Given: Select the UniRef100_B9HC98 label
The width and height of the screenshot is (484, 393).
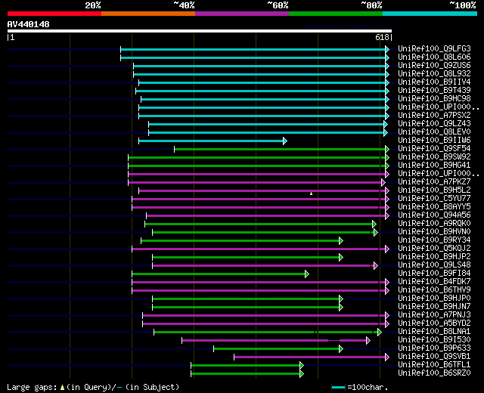Looking at the screenshot, I should 434,99.
